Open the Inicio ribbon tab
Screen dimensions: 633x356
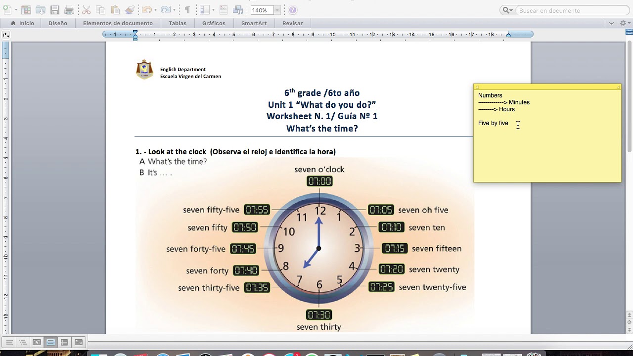click(x=23, y=23)
